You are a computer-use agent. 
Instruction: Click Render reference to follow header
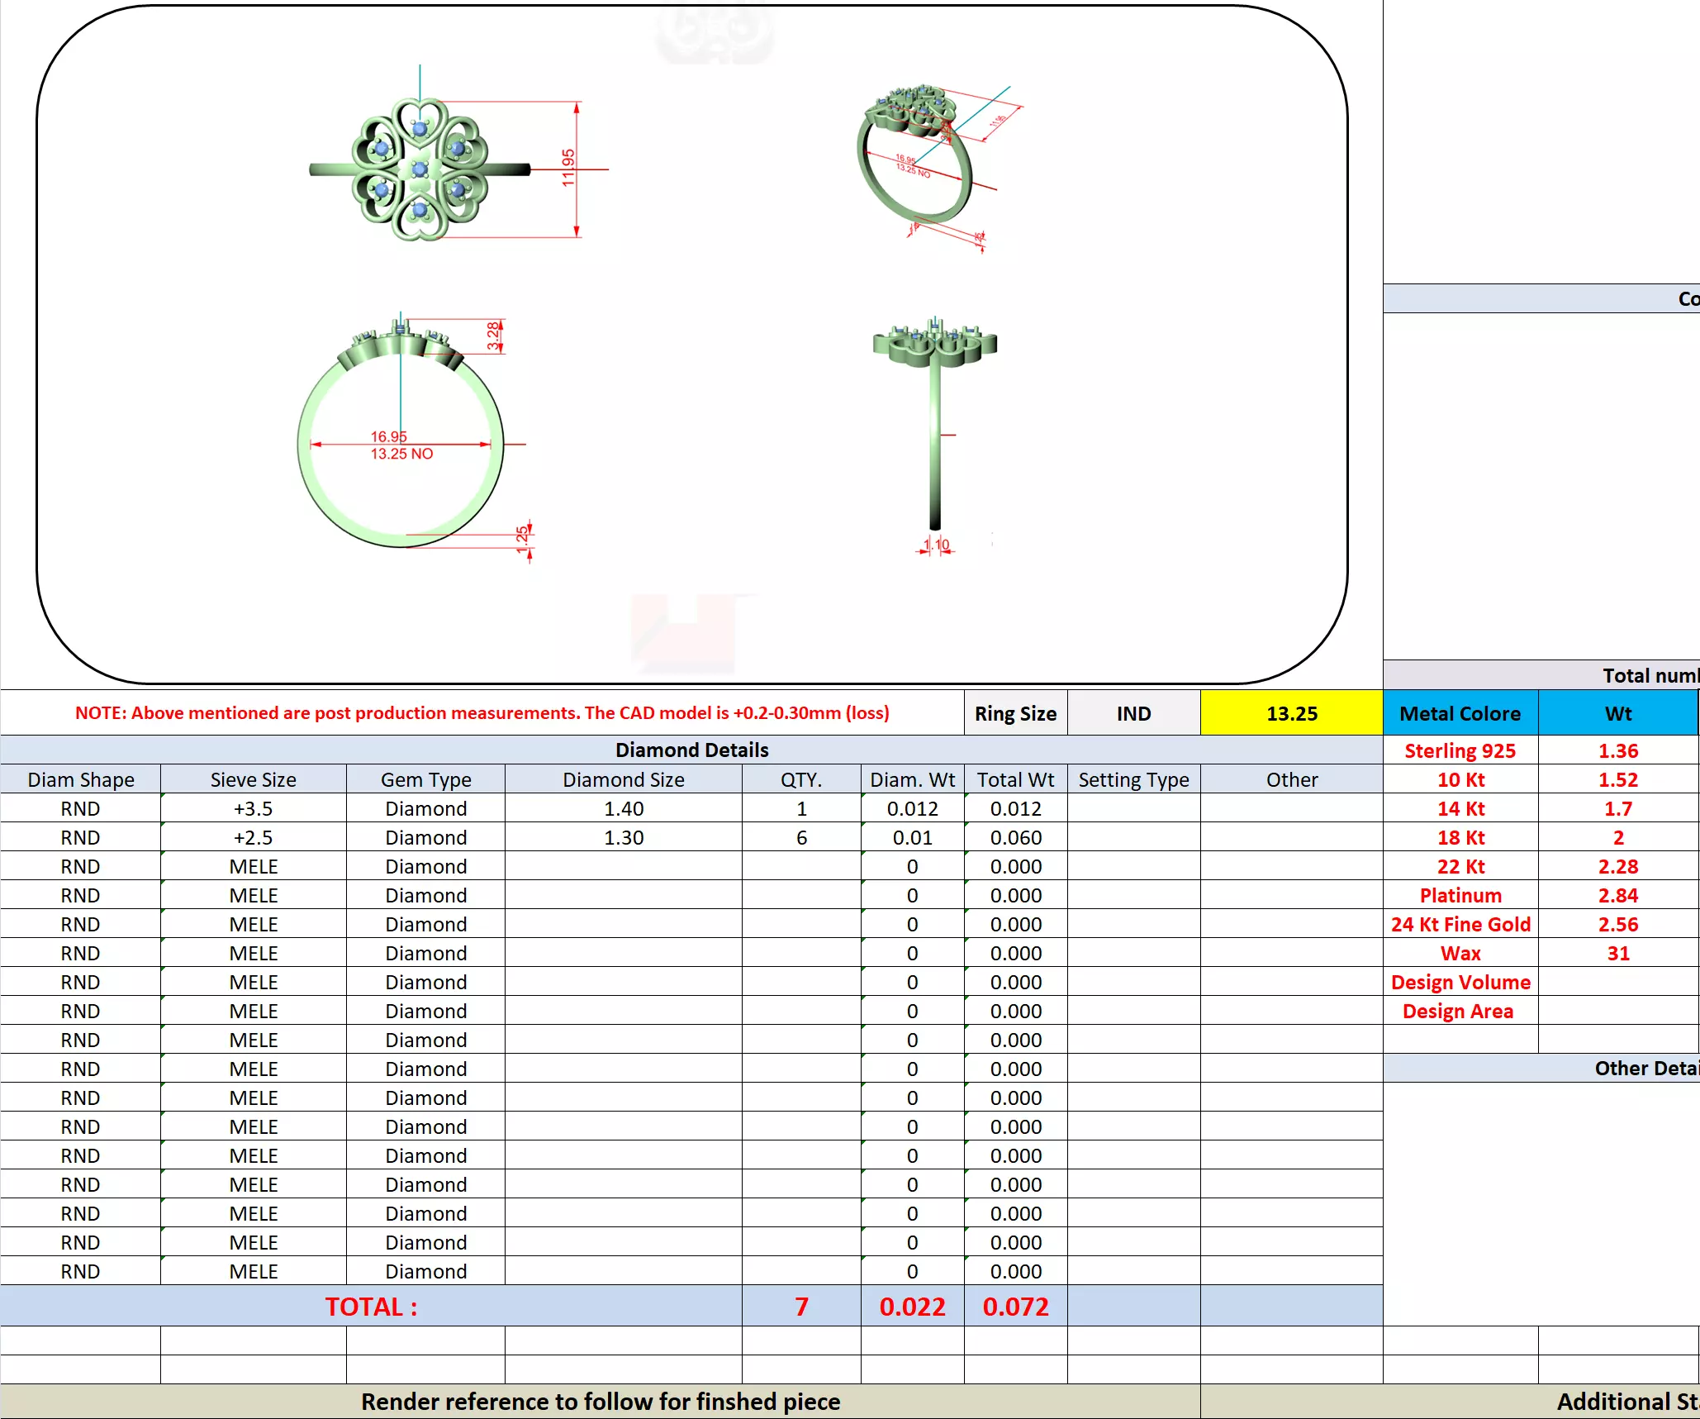click(x=600, y=1402)
